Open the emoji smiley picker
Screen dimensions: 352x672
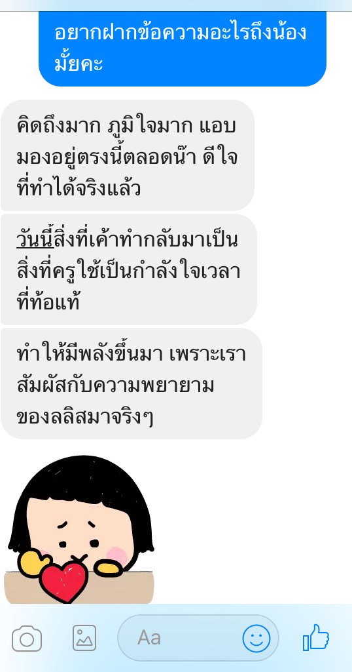(256, 639)
